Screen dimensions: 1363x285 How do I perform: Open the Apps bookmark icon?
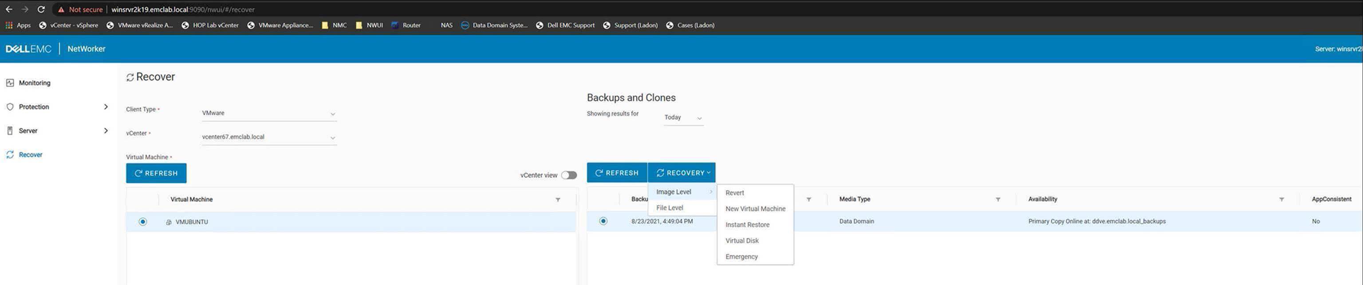click(x=9, y=25)
